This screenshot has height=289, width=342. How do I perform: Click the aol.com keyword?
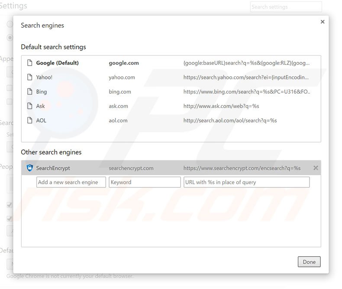click(118, 121)
